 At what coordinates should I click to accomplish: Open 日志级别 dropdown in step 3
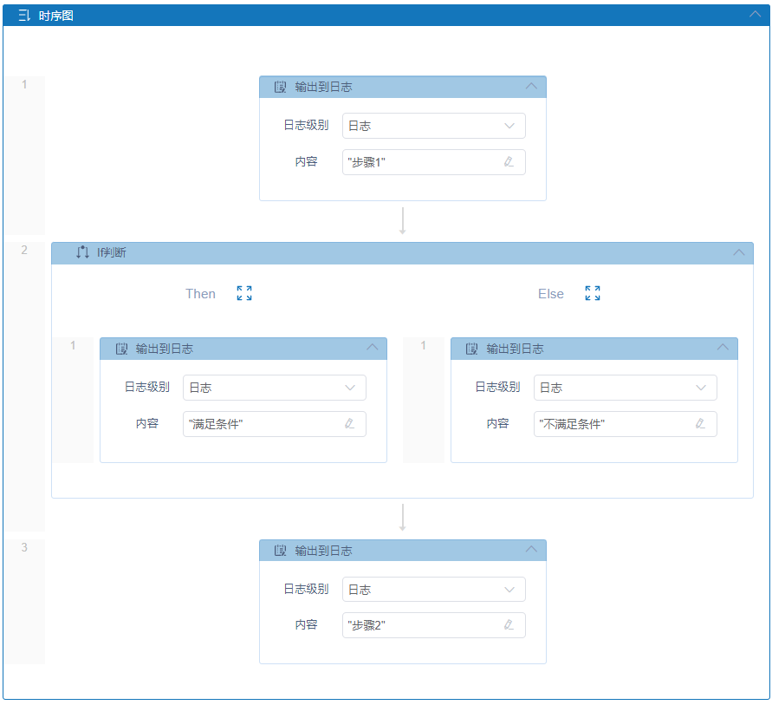click(x=433, y=590)
